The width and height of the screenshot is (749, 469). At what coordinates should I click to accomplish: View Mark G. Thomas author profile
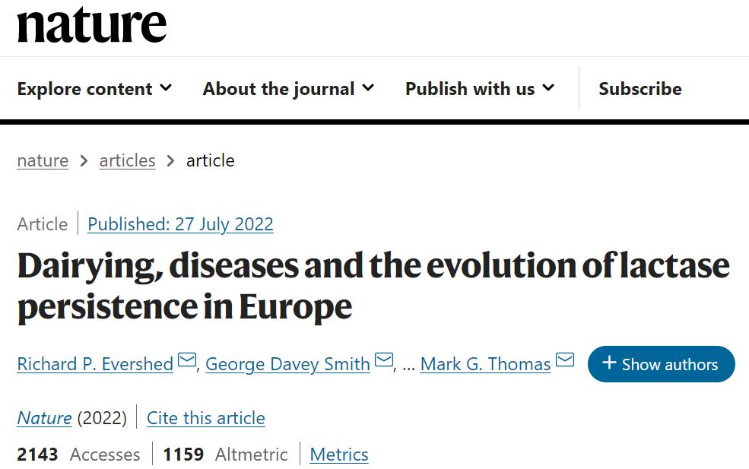click(485, 364)
